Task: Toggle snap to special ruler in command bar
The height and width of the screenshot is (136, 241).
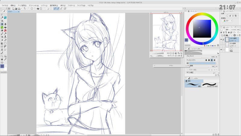Action: (x=58, y=9)
